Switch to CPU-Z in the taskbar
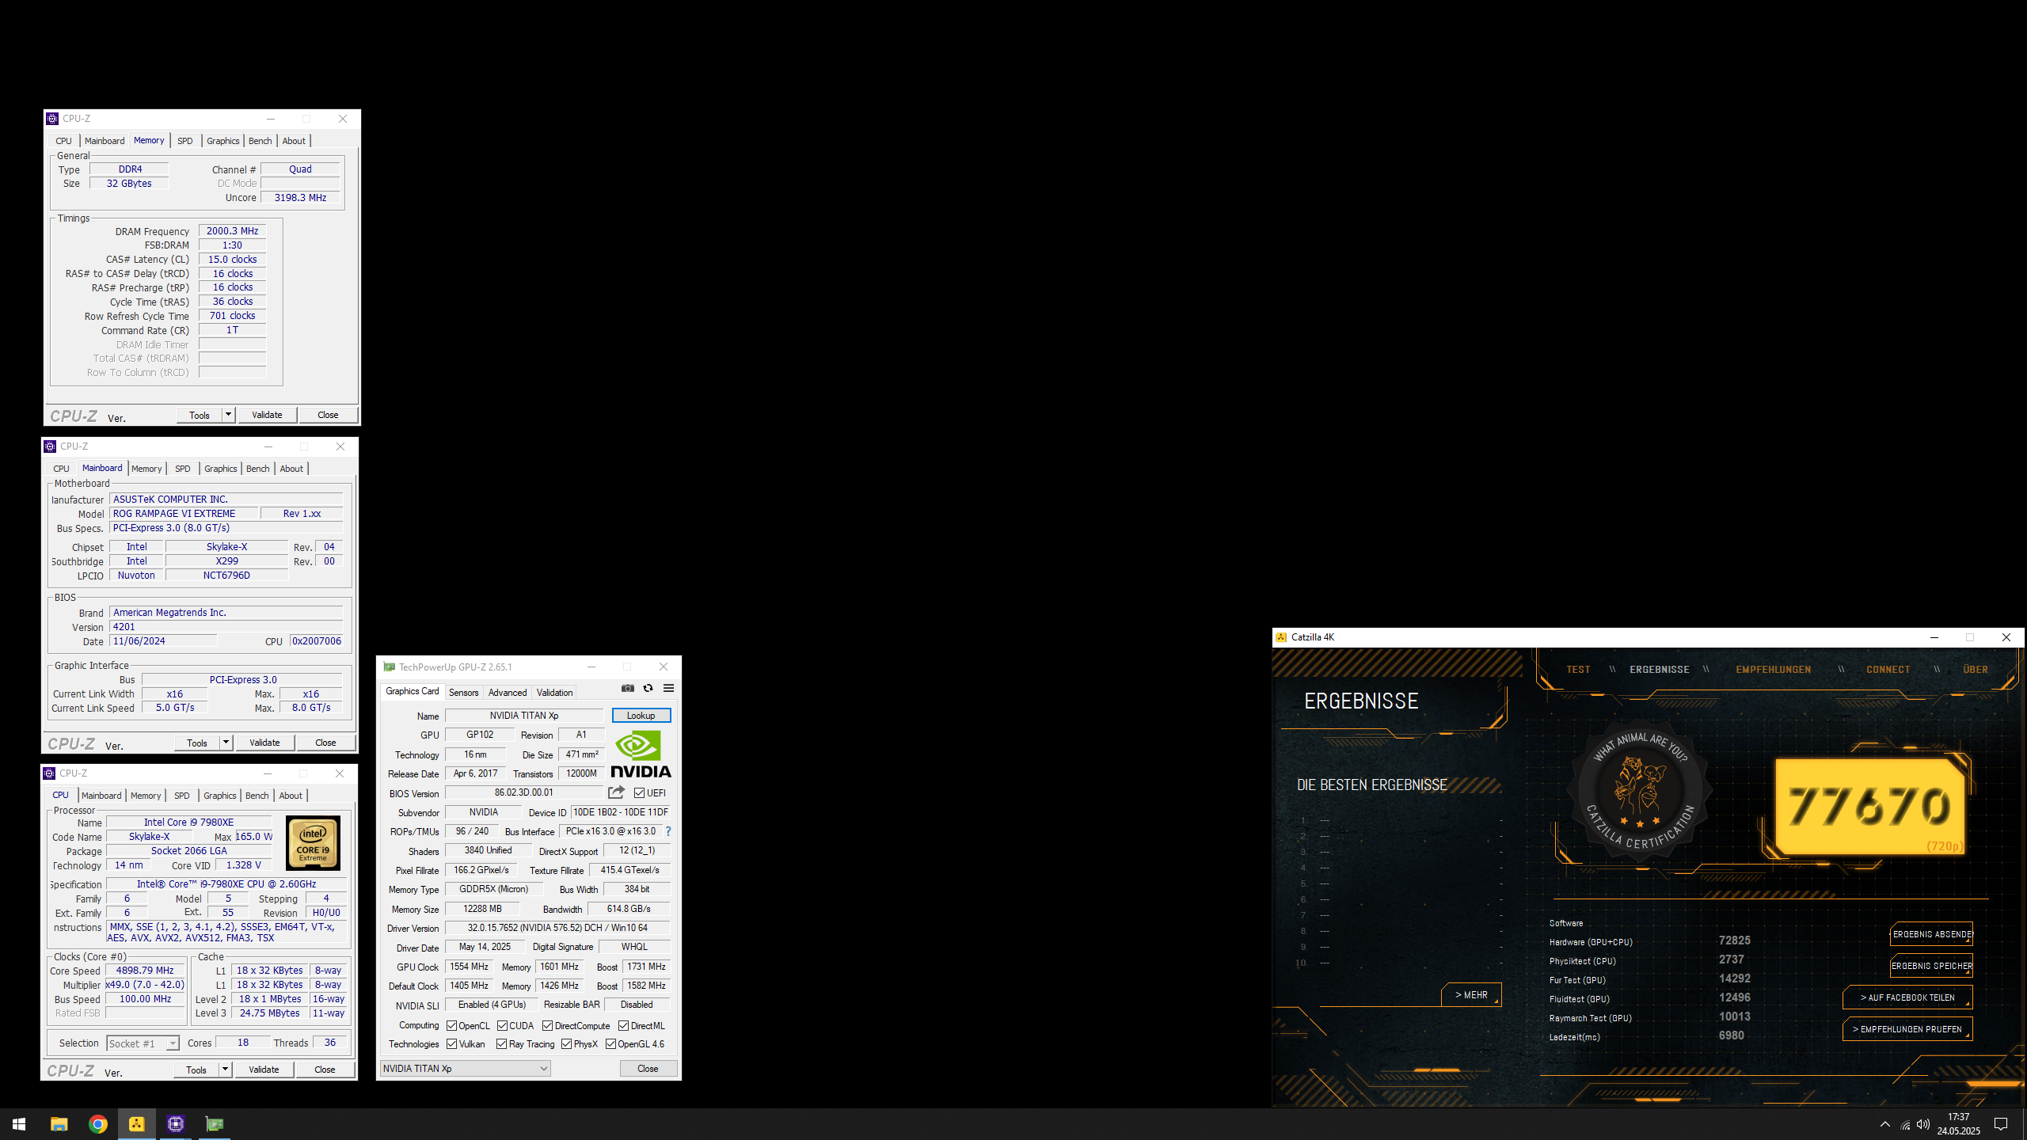 (x=176, y=1124)
